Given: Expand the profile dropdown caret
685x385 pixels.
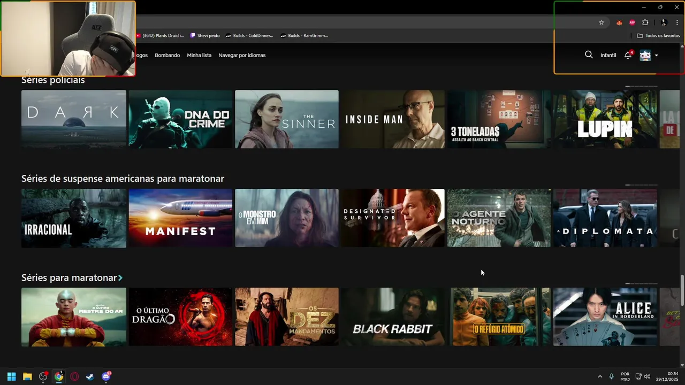Looking at the screenshot, I should [656, 55].
